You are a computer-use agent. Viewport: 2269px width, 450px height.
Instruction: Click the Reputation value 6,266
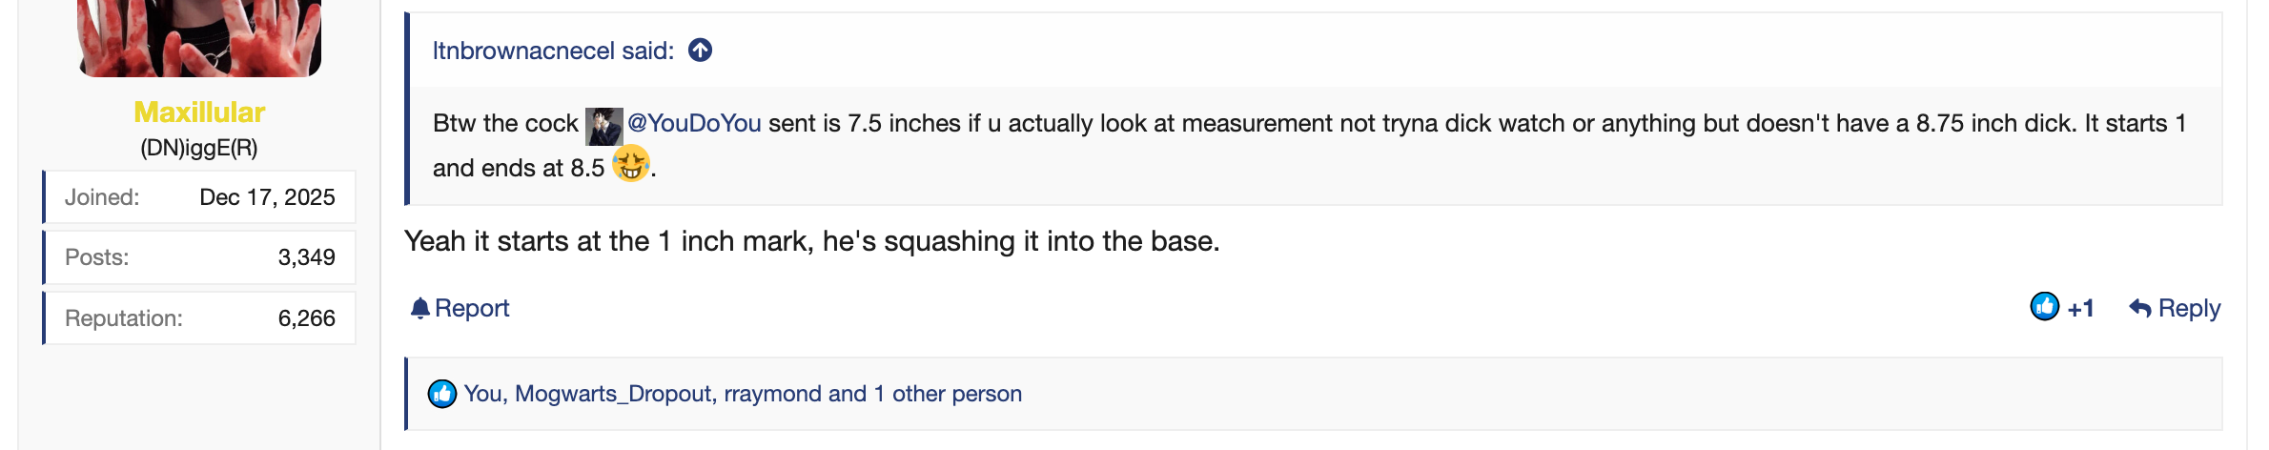tap(306, 318)
